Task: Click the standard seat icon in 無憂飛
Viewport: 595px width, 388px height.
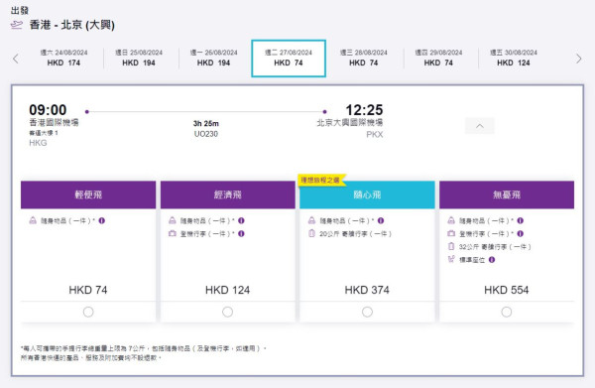Action: (451, 259)
